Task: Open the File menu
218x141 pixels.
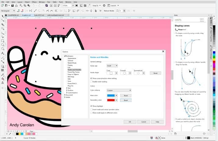Action: tap(3, 2)
